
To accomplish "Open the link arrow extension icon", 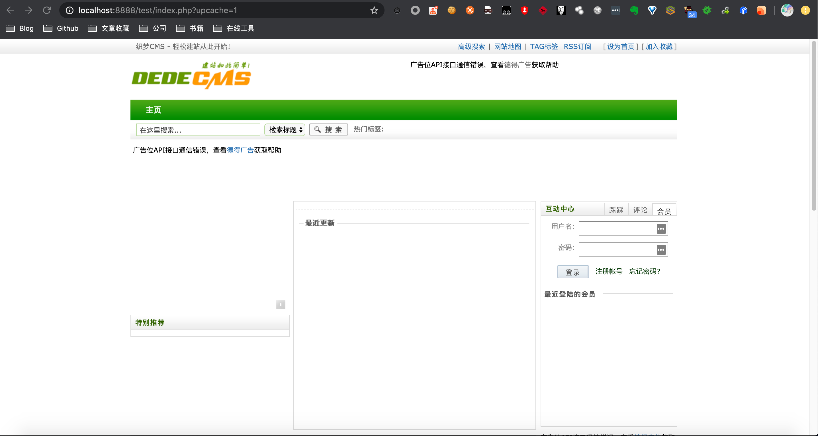I will click(725, 11).
